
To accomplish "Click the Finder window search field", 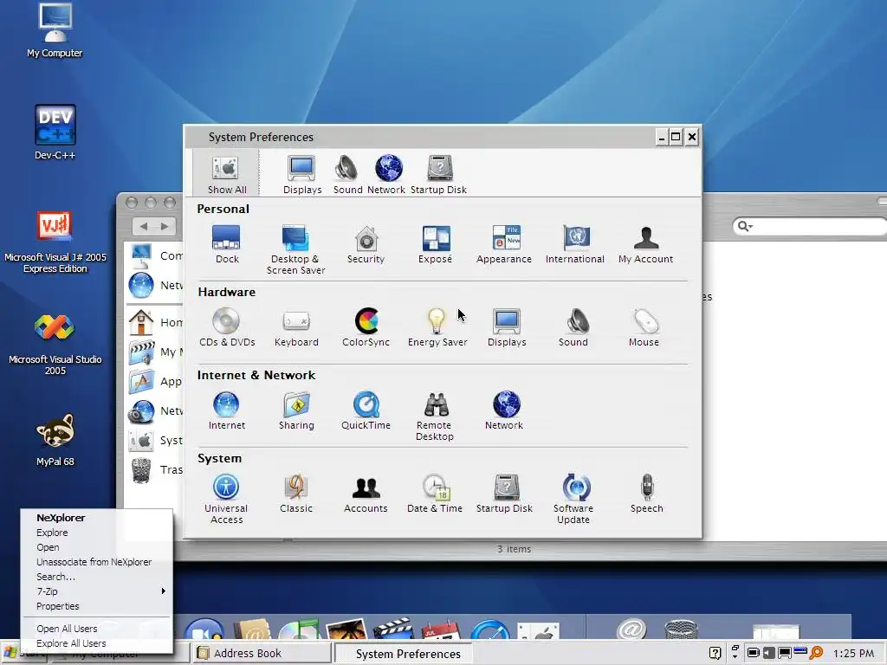I will (x=810, y=226).
